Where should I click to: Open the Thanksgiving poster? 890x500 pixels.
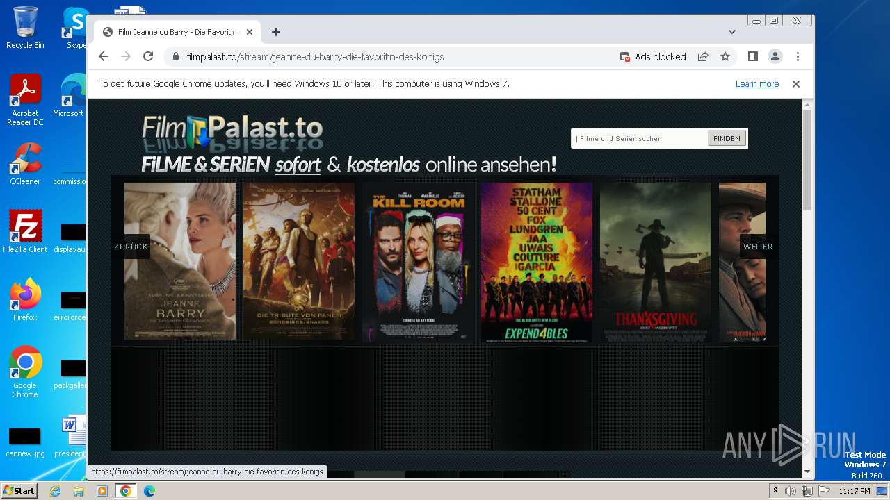click(656, 262)
